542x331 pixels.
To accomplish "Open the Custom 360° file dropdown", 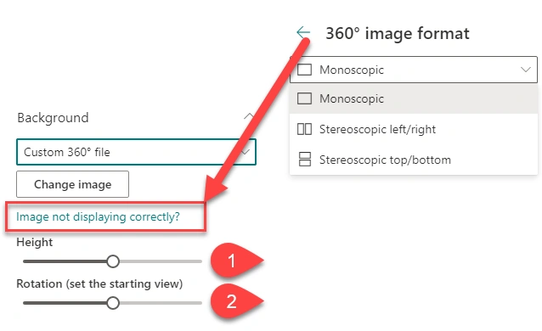I will (136, 152).
